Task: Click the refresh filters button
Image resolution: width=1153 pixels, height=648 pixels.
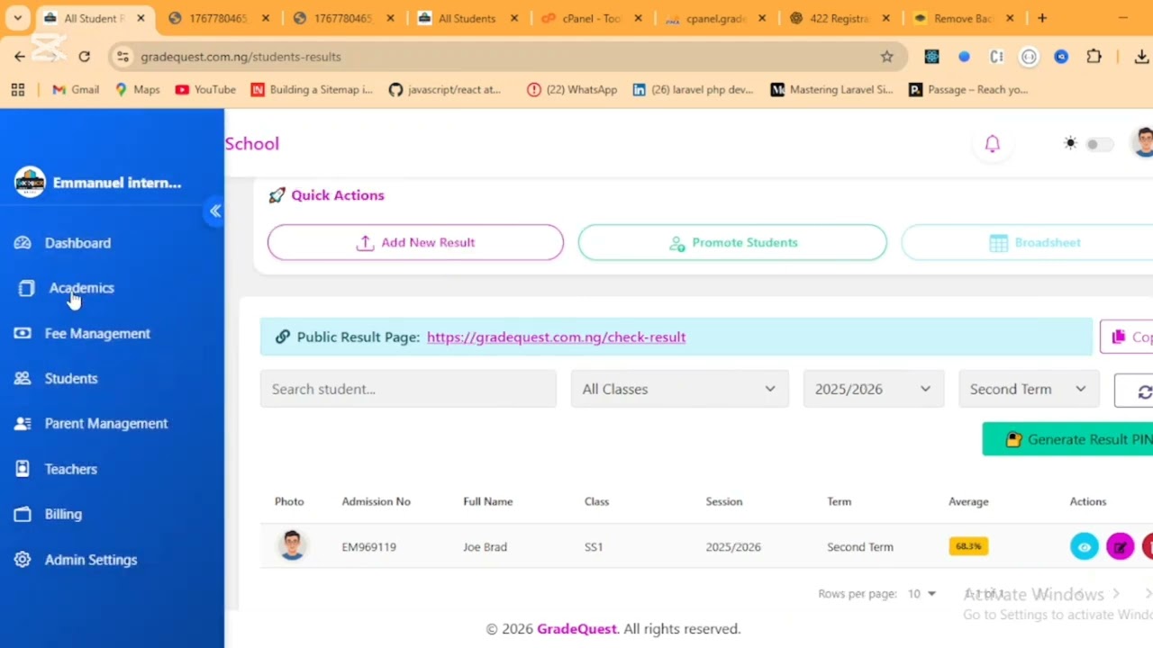Action: pos(1134,391)
